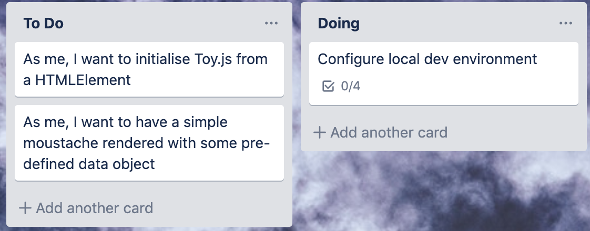Open the simple moustache rendered card
The image size is (590, 231).
click(x=149, y=143)
